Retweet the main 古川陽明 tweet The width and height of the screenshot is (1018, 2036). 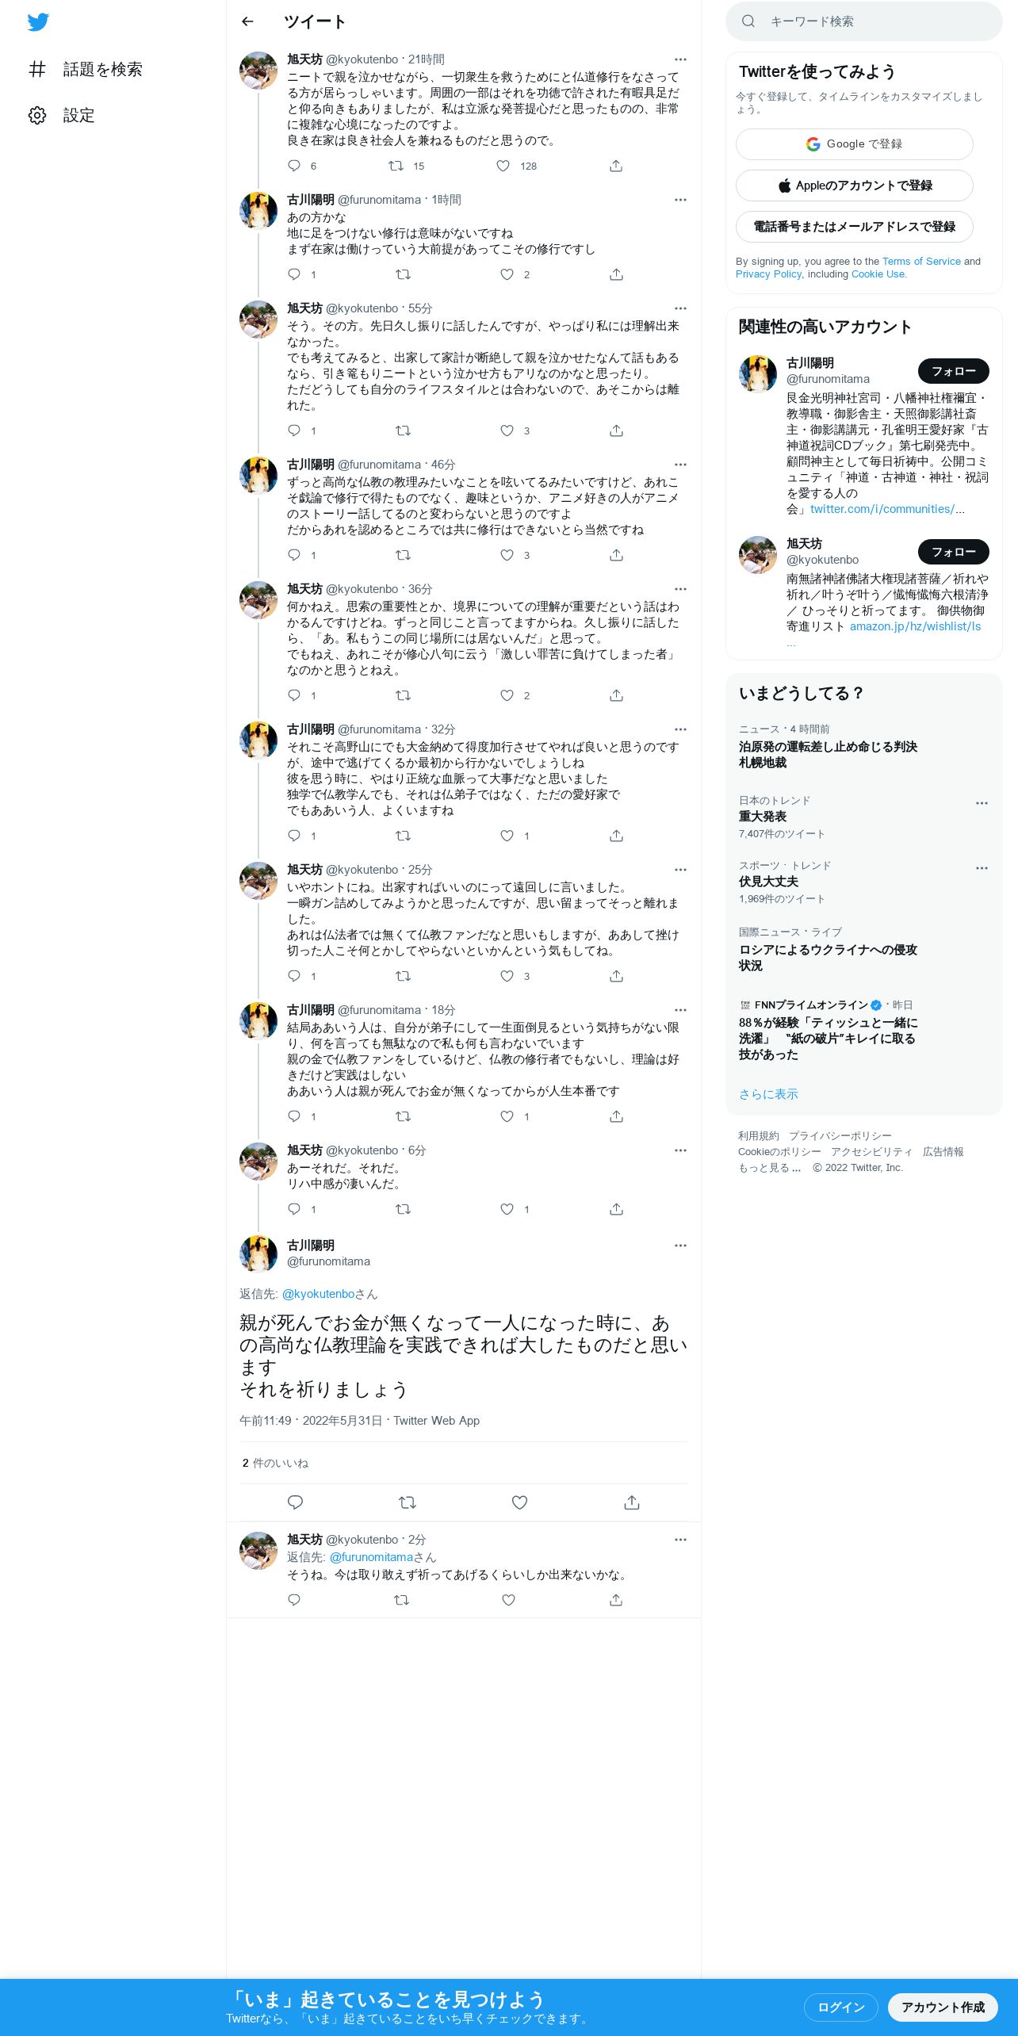coord(407,1502)
